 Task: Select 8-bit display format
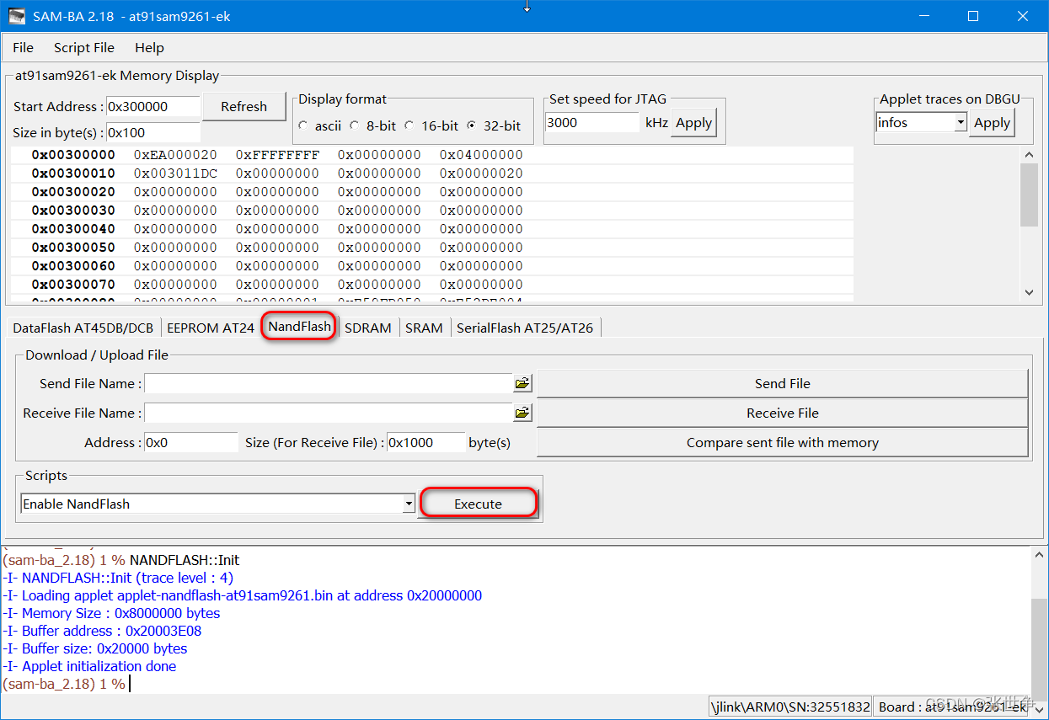click(x=355, y=125)
